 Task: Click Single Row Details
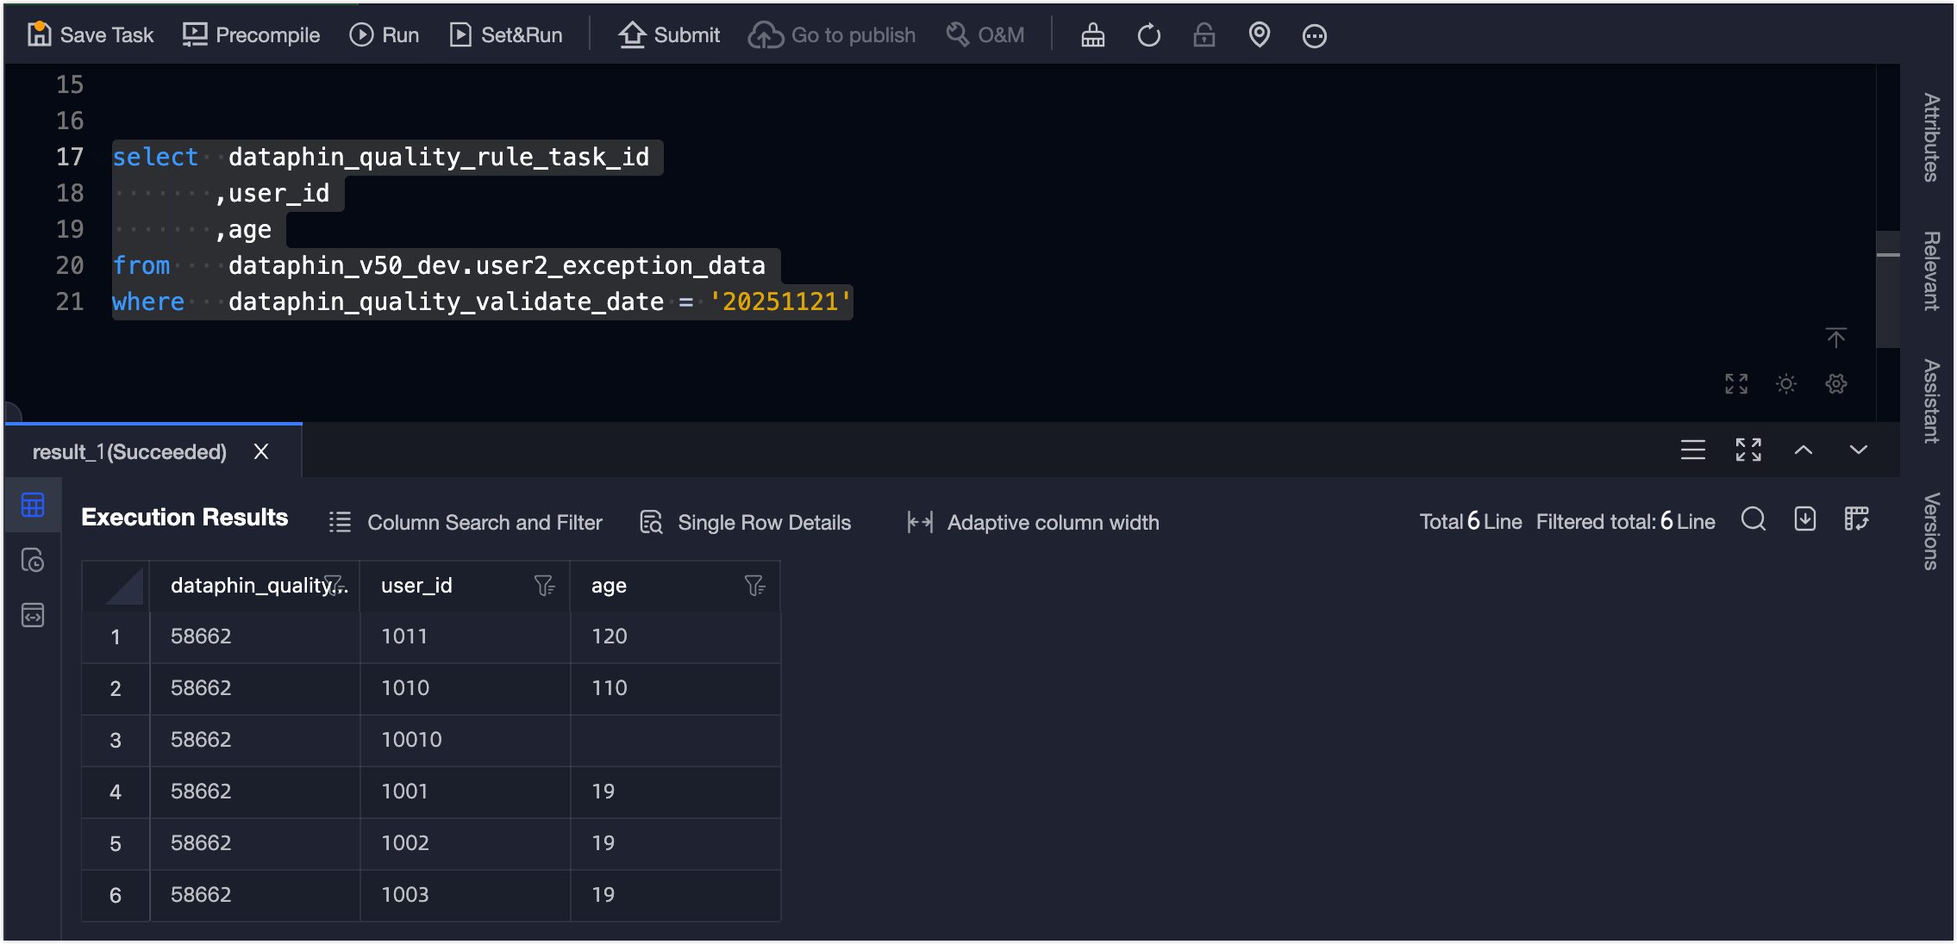pos(746,523)
